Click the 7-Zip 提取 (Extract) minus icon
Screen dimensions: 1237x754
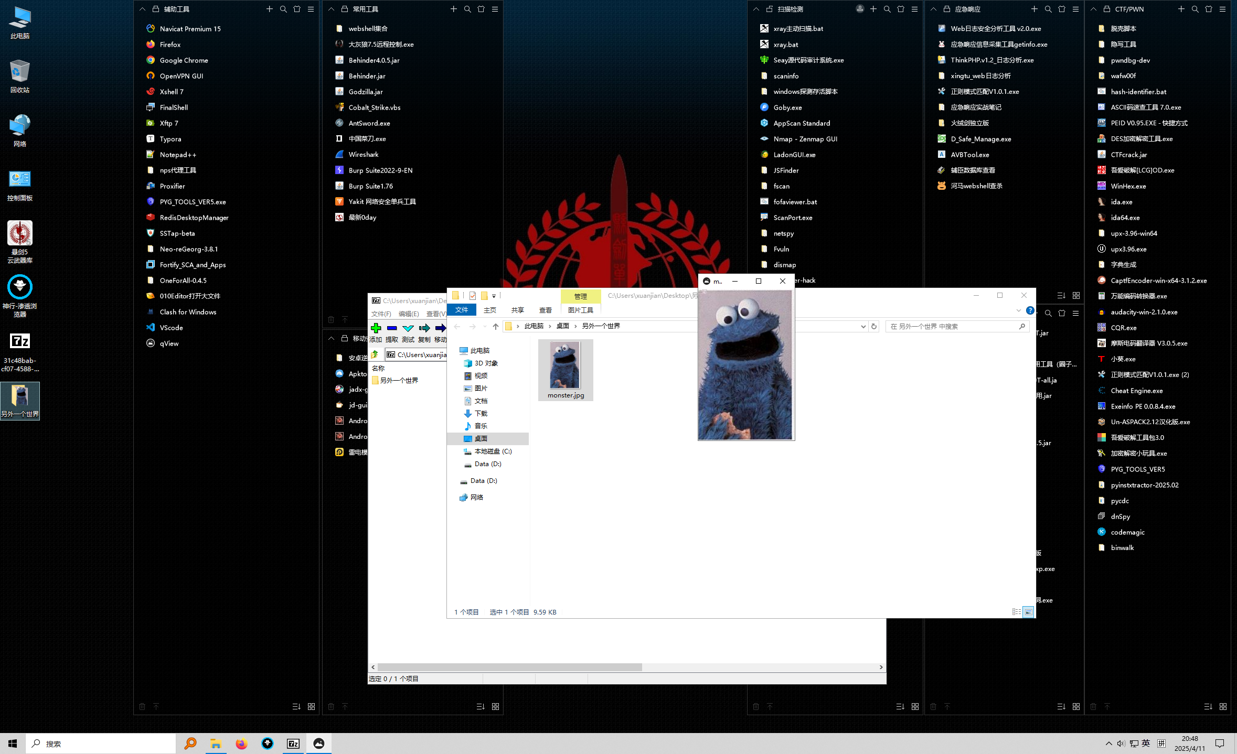(392, 328)
